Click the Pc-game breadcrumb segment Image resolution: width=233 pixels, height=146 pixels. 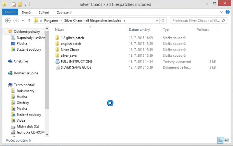51,21
